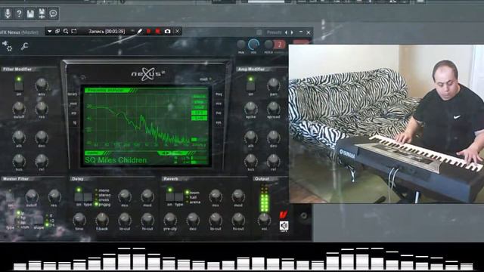Click the speech bubble chat icon
The height and width of the screenshot is (272, 484).
click(x=53, y=14)
